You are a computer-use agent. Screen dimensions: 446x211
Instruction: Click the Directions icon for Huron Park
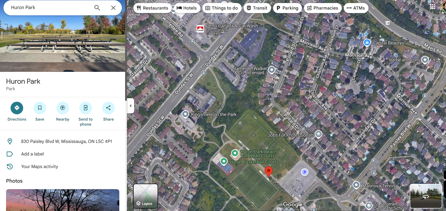pyautogui.click(x=17, y=108)
